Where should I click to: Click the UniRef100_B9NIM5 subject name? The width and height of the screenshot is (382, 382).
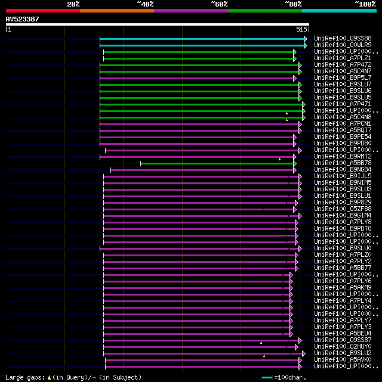343,183
